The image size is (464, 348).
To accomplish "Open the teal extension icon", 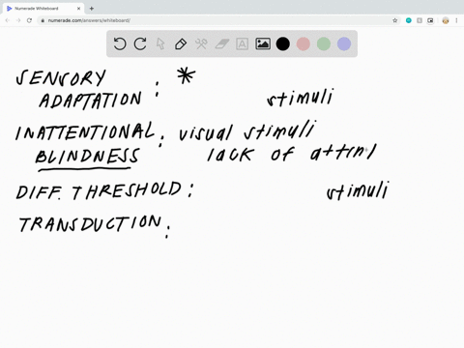I will (x=409, y=20).
